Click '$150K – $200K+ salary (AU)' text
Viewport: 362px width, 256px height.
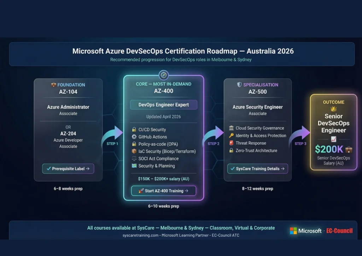(x=163, y=179)
